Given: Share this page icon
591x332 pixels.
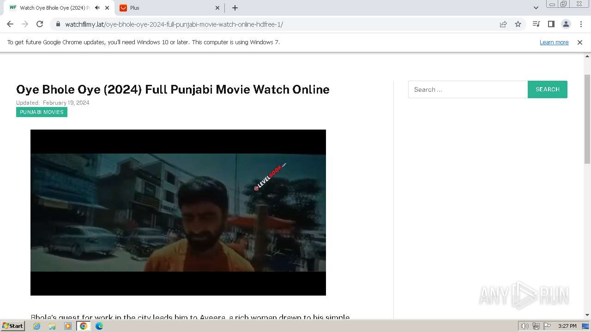Looking at the screenshot, I should (503, 24).
